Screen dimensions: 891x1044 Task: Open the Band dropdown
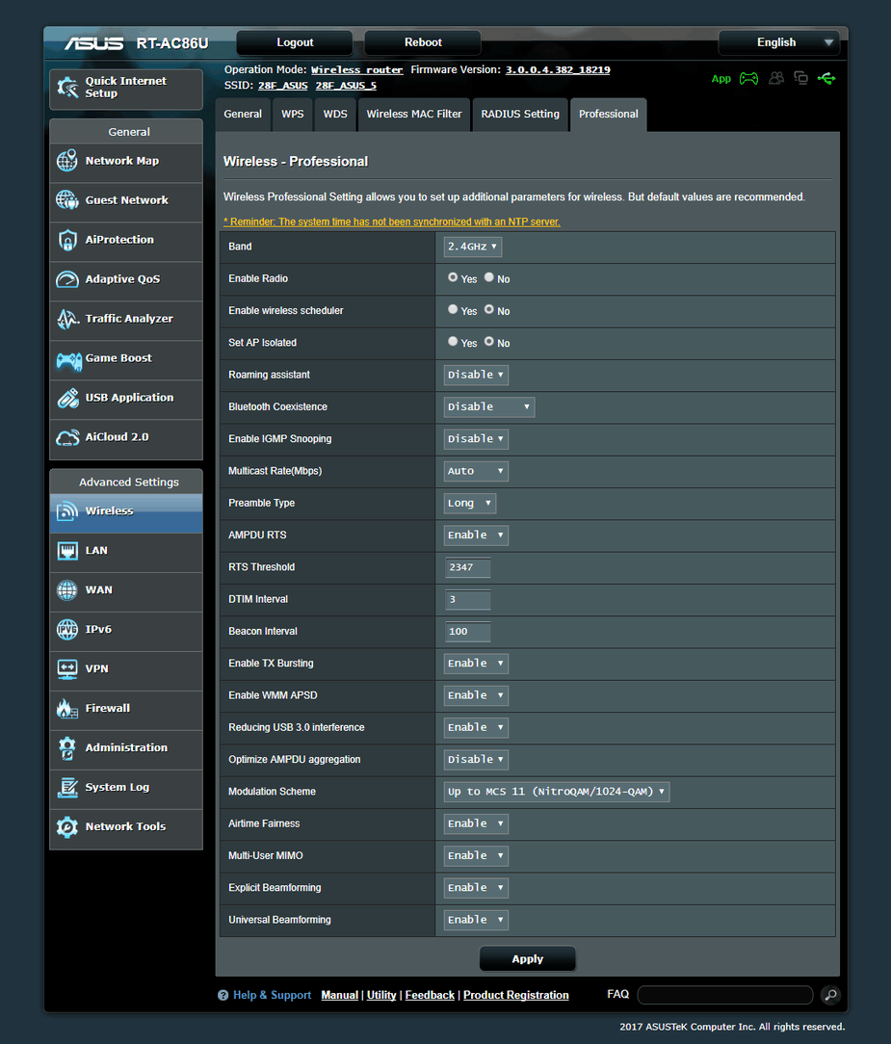click(x=473, y=247)
